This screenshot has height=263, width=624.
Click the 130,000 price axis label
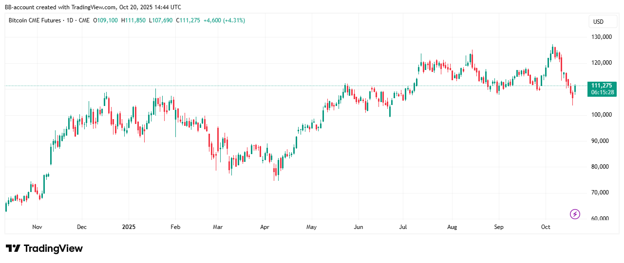coord(601,37)
